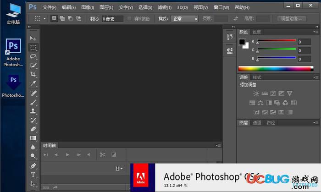
Task: Add a Color Lookup adjustment
Action: point(293,103)
